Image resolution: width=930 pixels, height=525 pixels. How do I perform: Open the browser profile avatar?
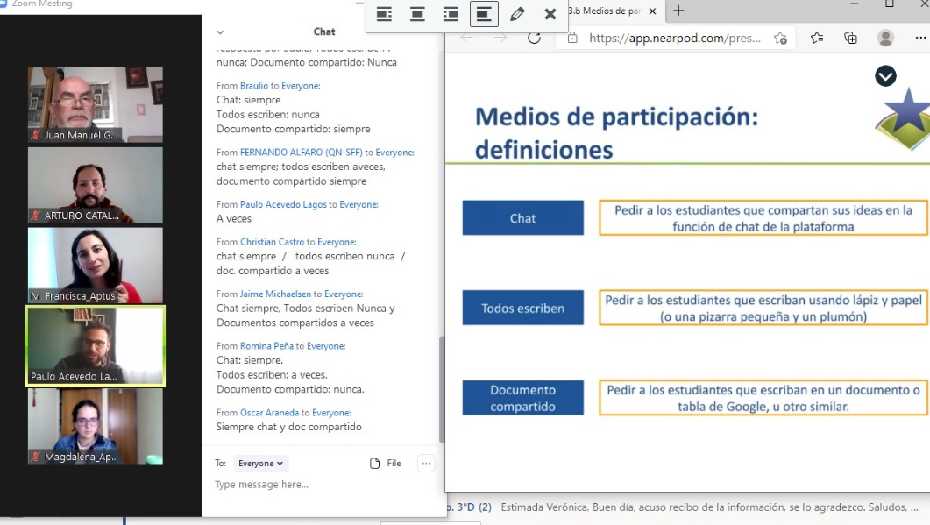886,38
